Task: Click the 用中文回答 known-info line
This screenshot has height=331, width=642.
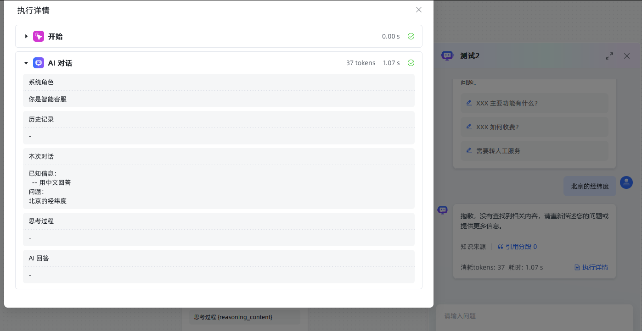Action: point(51,182)
